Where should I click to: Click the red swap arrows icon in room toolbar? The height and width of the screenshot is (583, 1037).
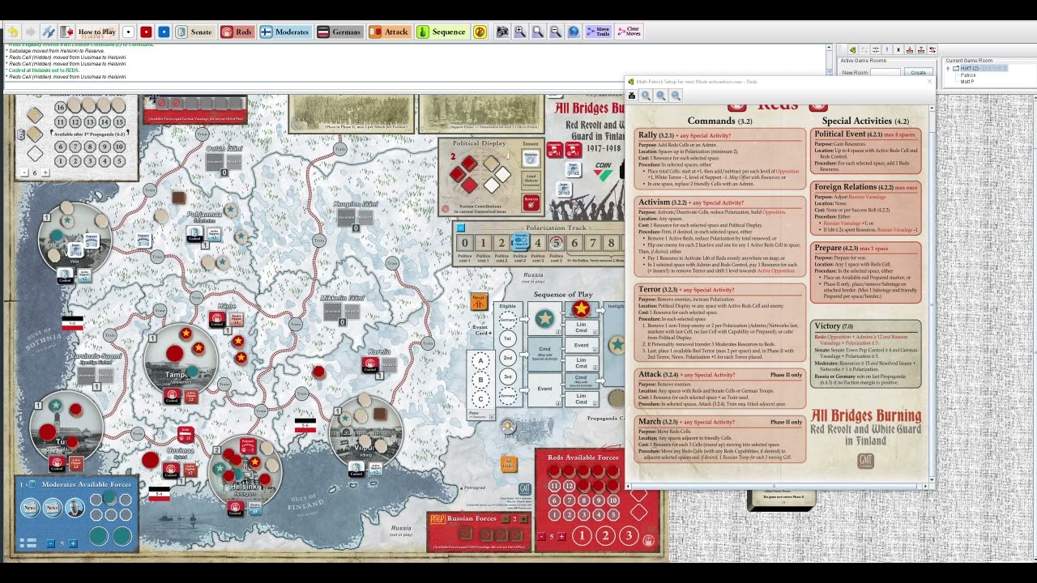point(932,50)
